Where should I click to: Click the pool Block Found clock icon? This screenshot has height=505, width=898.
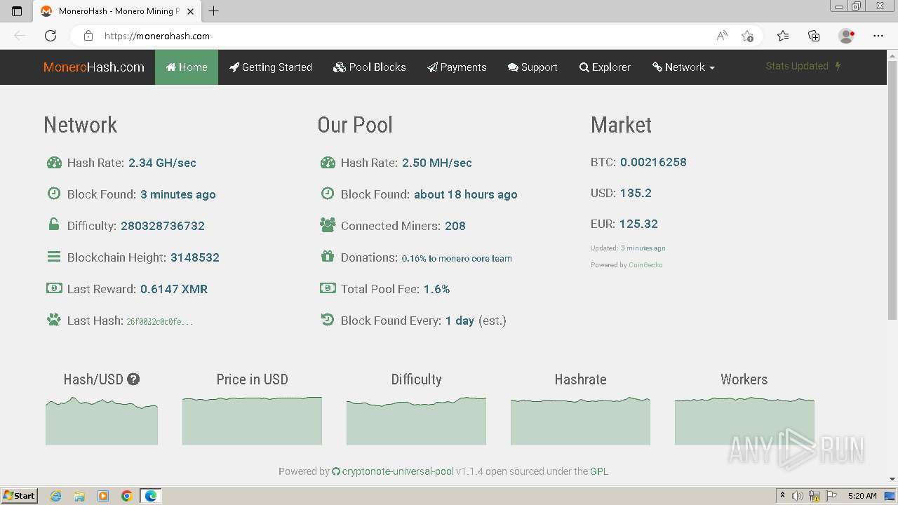click(328, 194)
